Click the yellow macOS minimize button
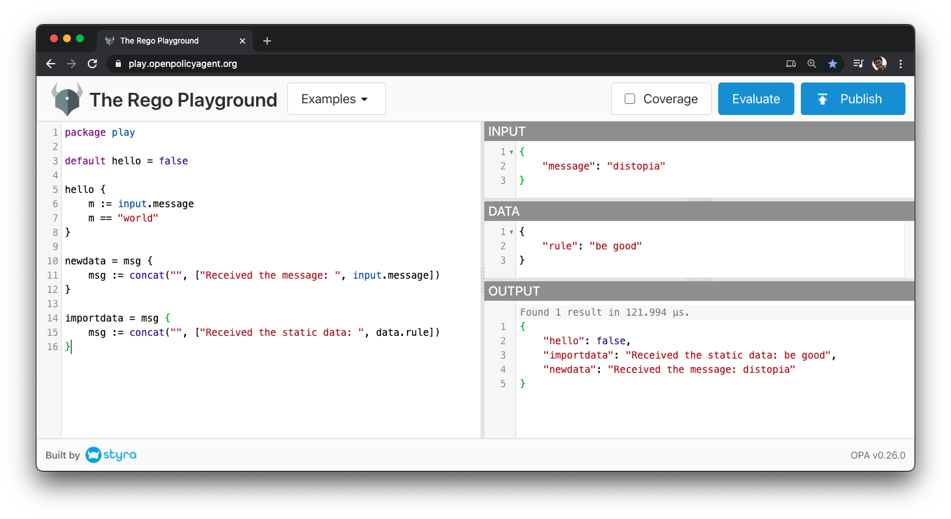This screenshot has width=951, height=519. pyautogui.click(x=67, y=38)
